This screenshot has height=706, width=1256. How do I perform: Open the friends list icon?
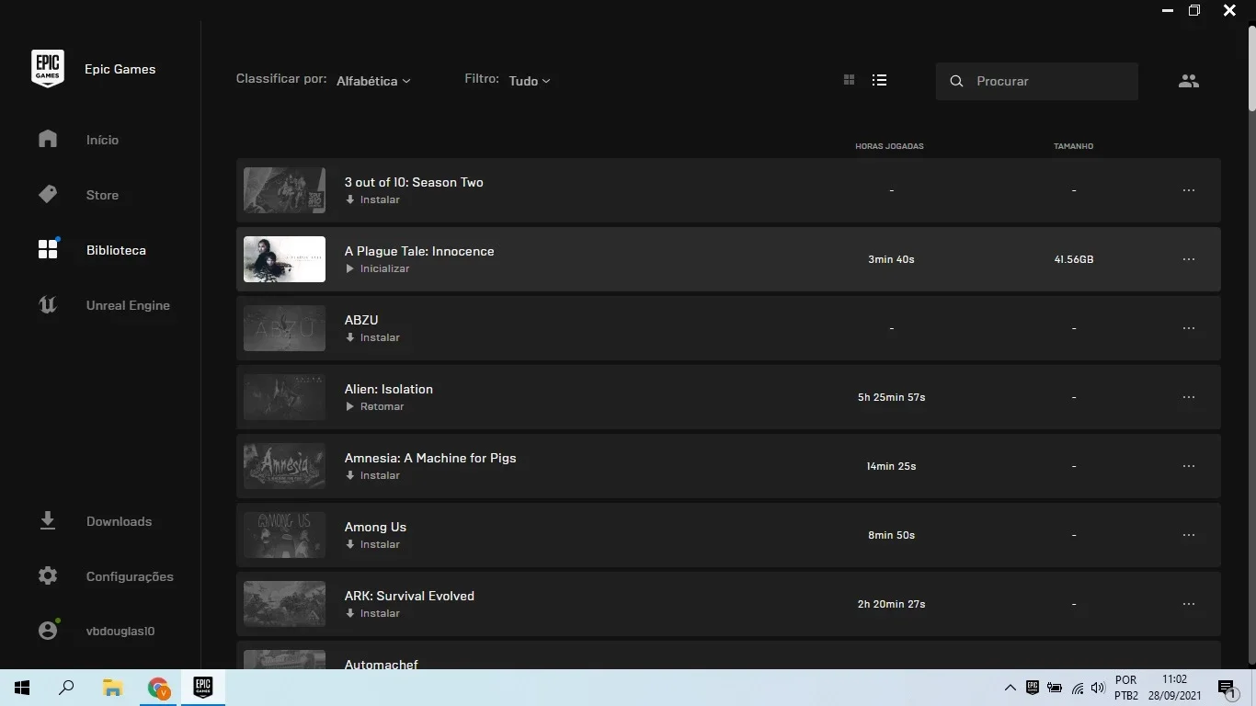pos(1189,81)
